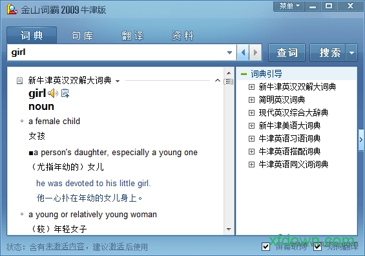Hide side panel with right edge arrow
Image resolution: width=365 pixels, height=256 pixels.
361,140
